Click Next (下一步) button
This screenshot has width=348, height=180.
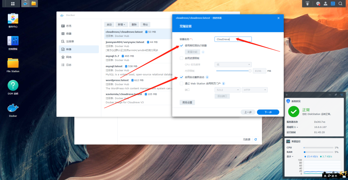[x=268, y=112]
